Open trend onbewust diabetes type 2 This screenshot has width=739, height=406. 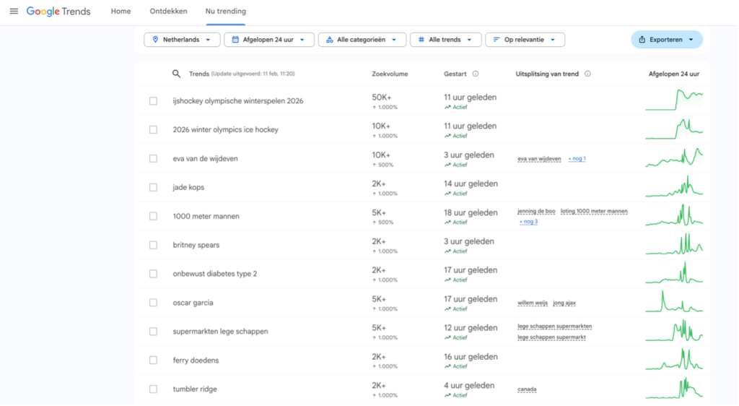pos(215,274)
